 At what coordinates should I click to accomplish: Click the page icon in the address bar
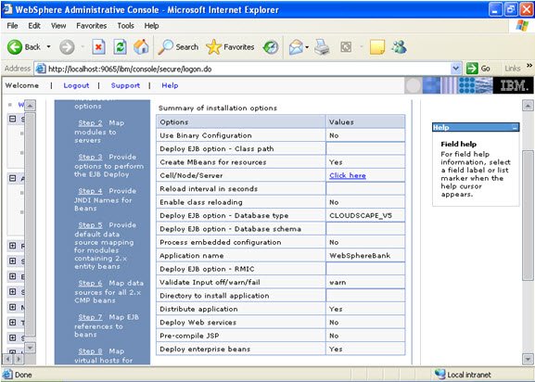(41, 69)
